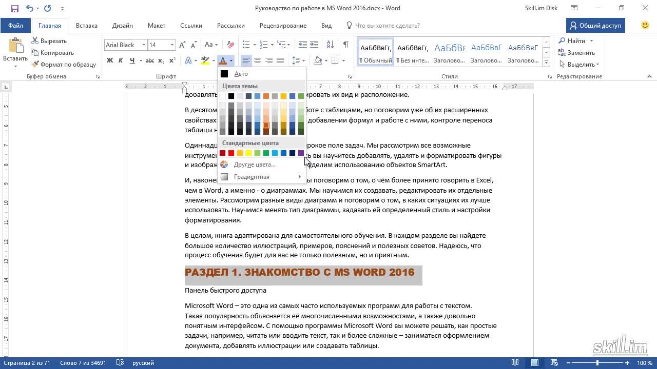
Task: Decrease font size with the small A icon
Action: (x=194, y=45)
